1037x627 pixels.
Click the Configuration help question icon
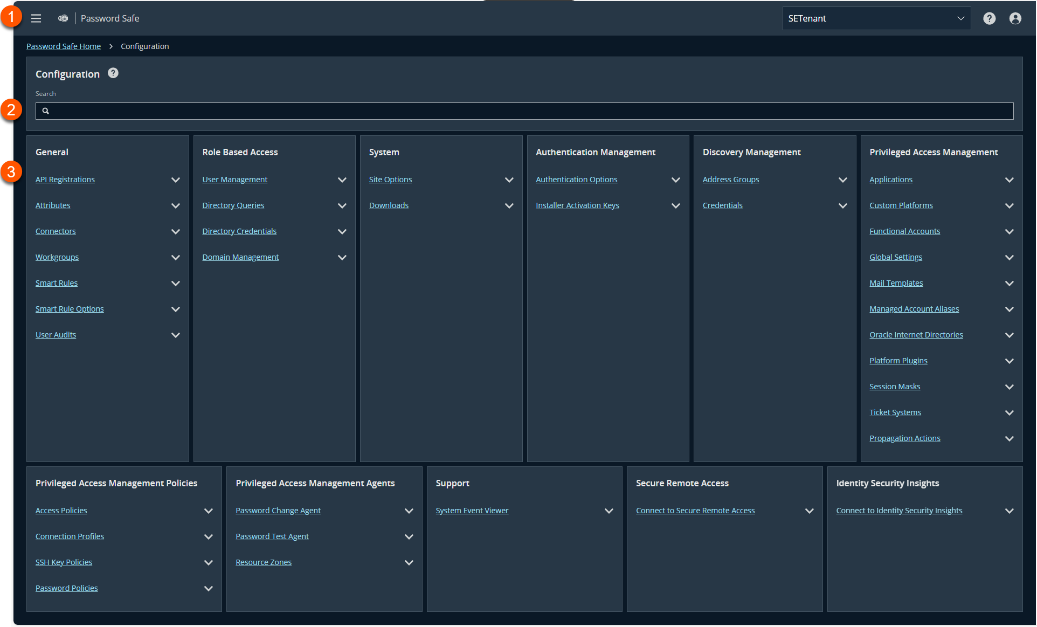[113, 73]
